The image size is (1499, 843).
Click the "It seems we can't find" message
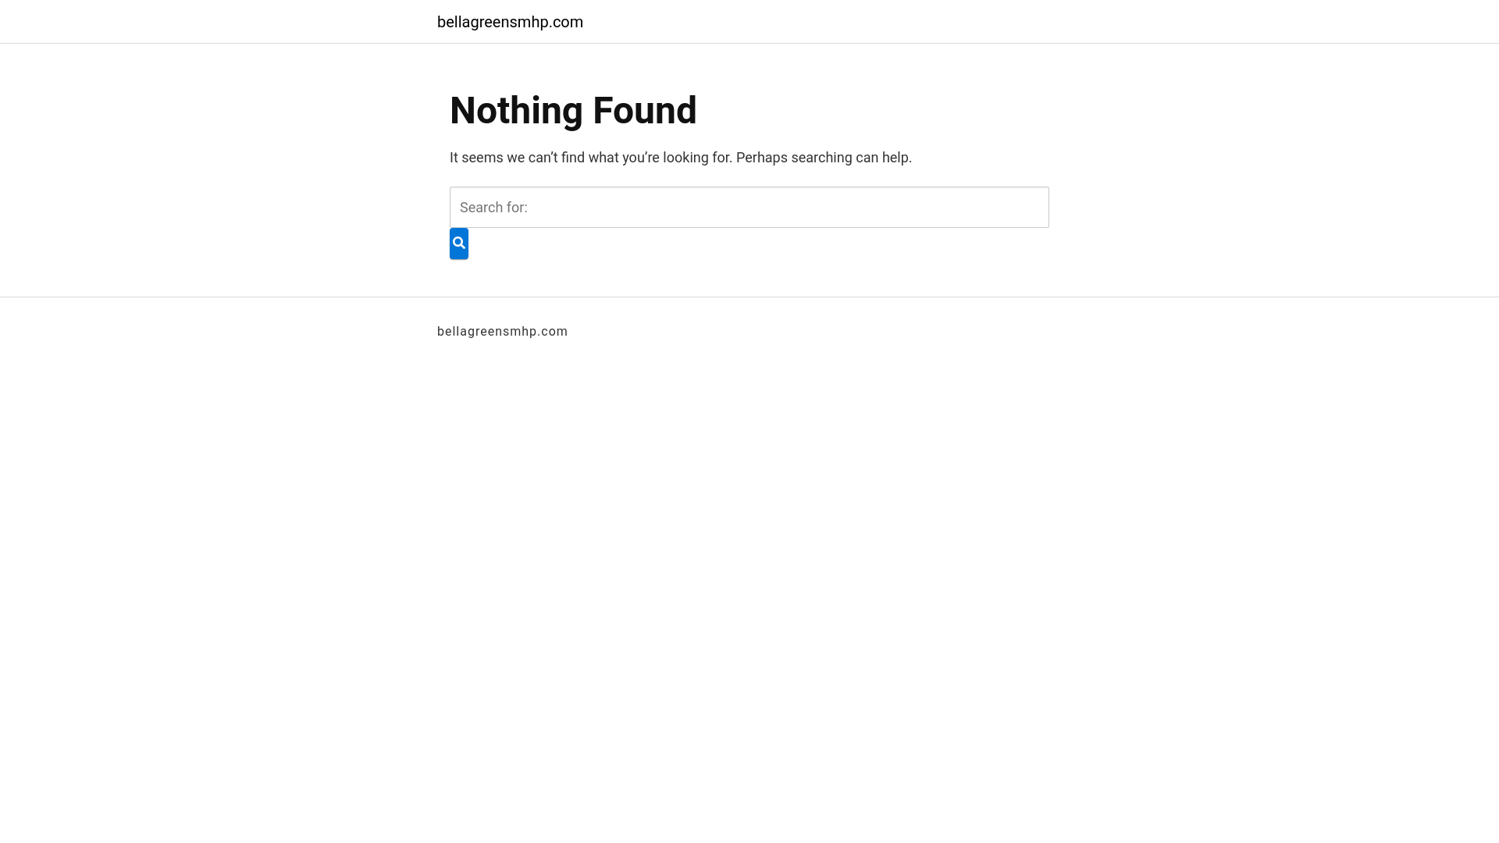(x=591, y=158)
